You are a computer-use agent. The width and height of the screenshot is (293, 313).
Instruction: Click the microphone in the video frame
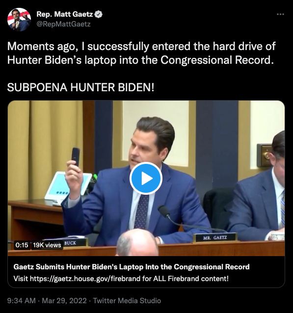point(164,211)
